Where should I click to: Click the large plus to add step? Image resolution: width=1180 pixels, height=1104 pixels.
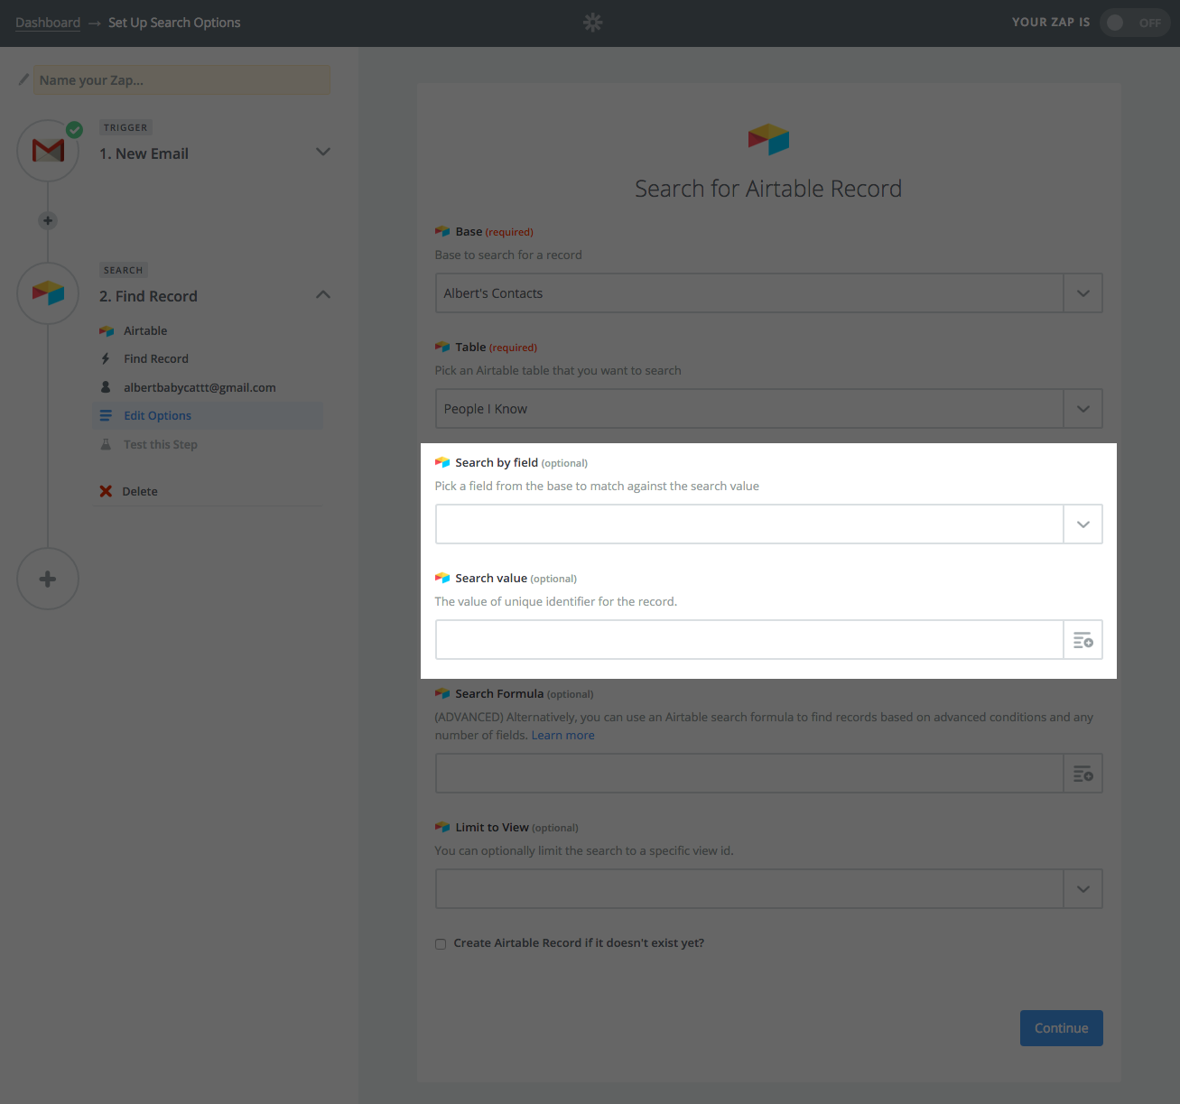click(48, 579)
